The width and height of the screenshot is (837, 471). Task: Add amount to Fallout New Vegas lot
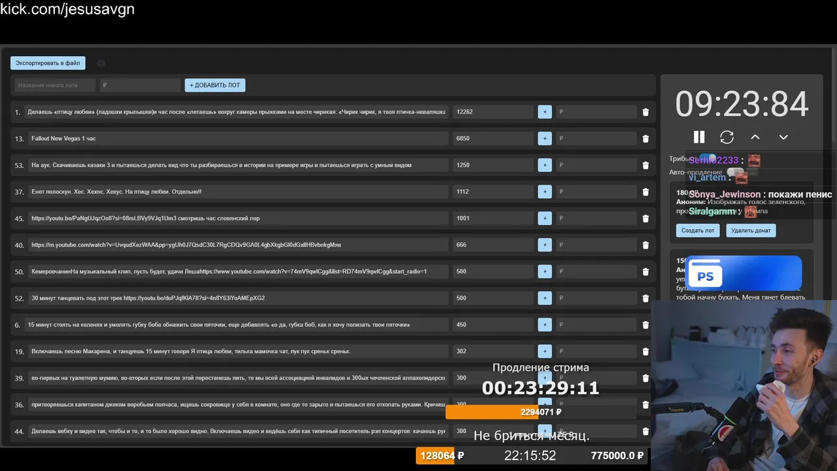[x=545, y=139]
